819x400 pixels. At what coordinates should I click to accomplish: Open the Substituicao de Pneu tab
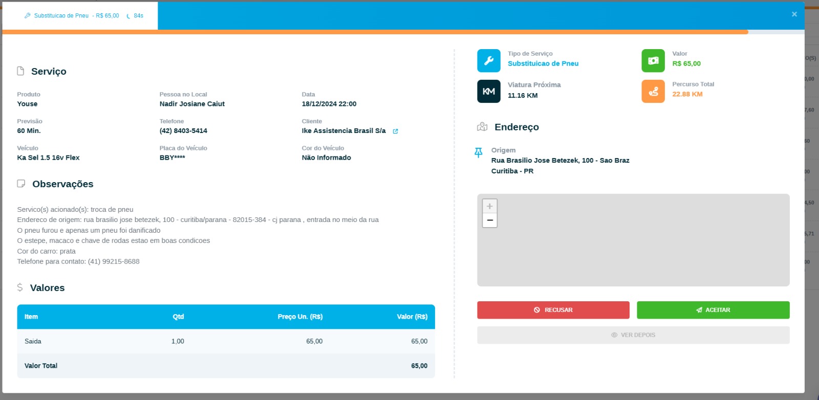[80, 16]
